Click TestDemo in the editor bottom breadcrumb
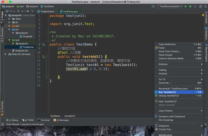Viewport: 208px width, 136px height. tap(55, 116)
